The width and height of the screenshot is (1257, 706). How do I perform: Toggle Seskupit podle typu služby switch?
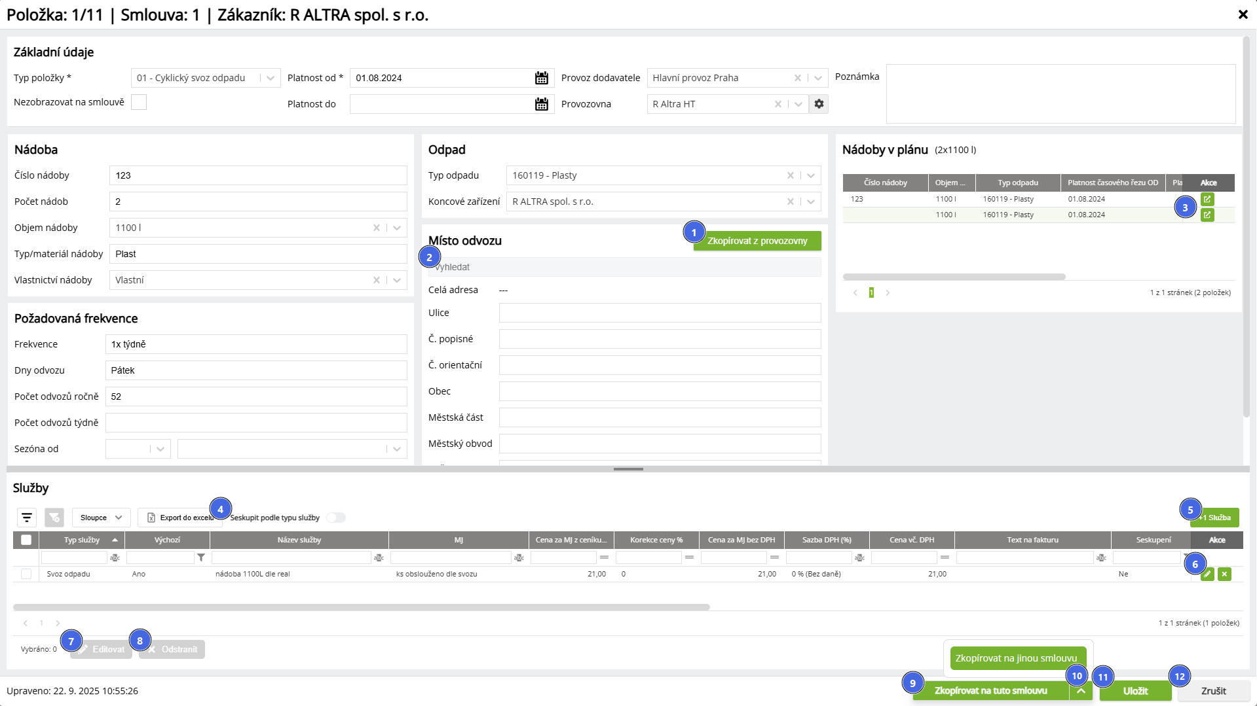pyautogui.click(x=336, y=518)
